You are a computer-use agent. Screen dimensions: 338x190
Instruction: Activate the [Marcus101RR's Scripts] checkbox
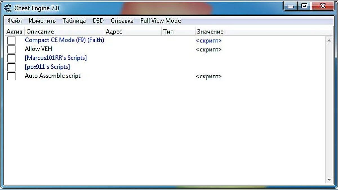pyautogui.click(x=11, y=58)
